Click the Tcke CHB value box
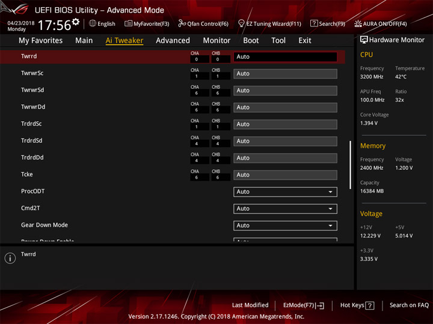The width and height of the screenshot is (433, 324). pyautogui.click(x=221, y=178)
